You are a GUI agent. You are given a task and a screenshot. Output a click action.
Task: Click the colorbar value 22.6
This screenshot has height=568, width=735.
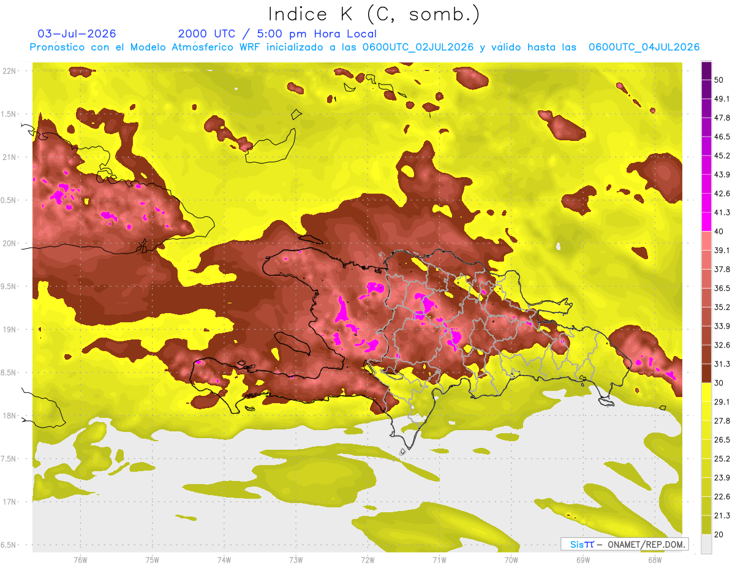(721, 497)
